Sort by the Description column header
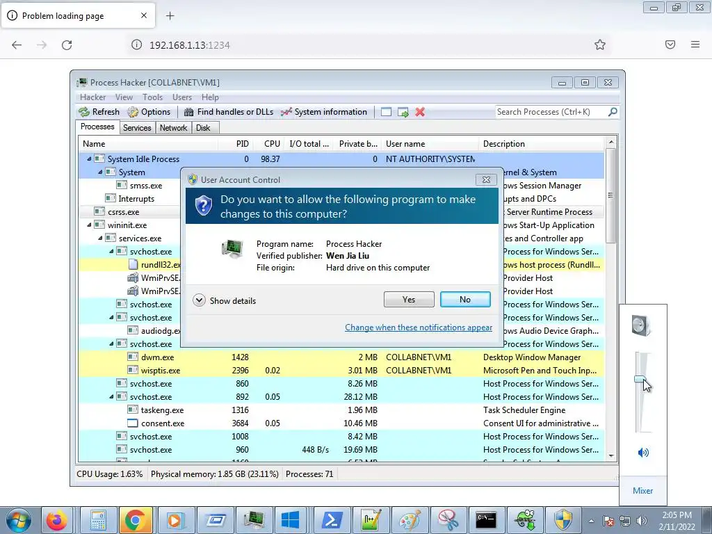The image size is (712, 534). (541, 144)
